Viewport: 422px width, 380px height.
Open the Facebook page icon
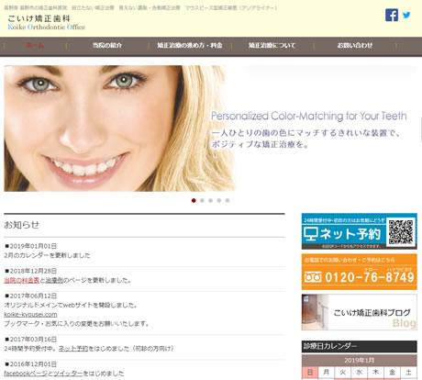392,15
